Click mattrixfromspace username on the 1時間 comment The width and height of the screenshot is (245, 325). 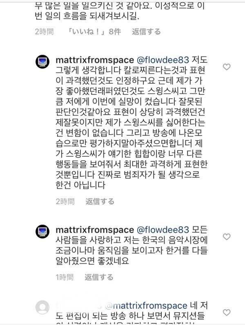[94, 230]
